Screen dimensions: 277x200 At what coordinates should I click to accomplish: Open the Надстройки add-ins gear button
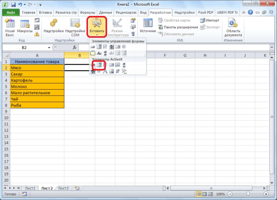point(54,26)
